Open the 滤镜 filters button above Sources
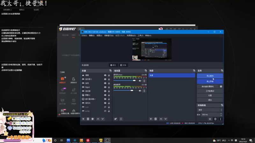 [x=123, y=65]
